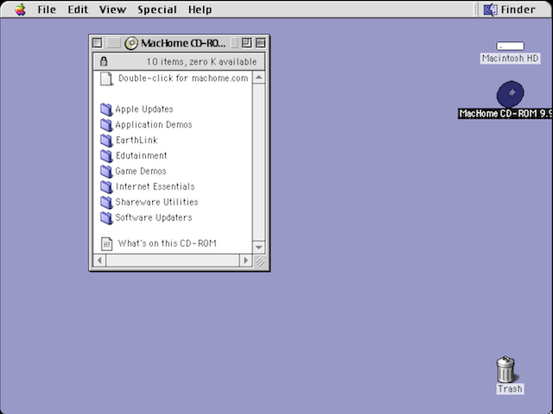The width and height of the screenshot is (553, 414).
Task: Select the Macintosh HD drive icon
Action: click(x=510, y=46)
